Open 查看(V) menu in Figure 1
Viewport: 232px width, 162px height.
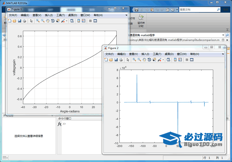click(37, 15)
